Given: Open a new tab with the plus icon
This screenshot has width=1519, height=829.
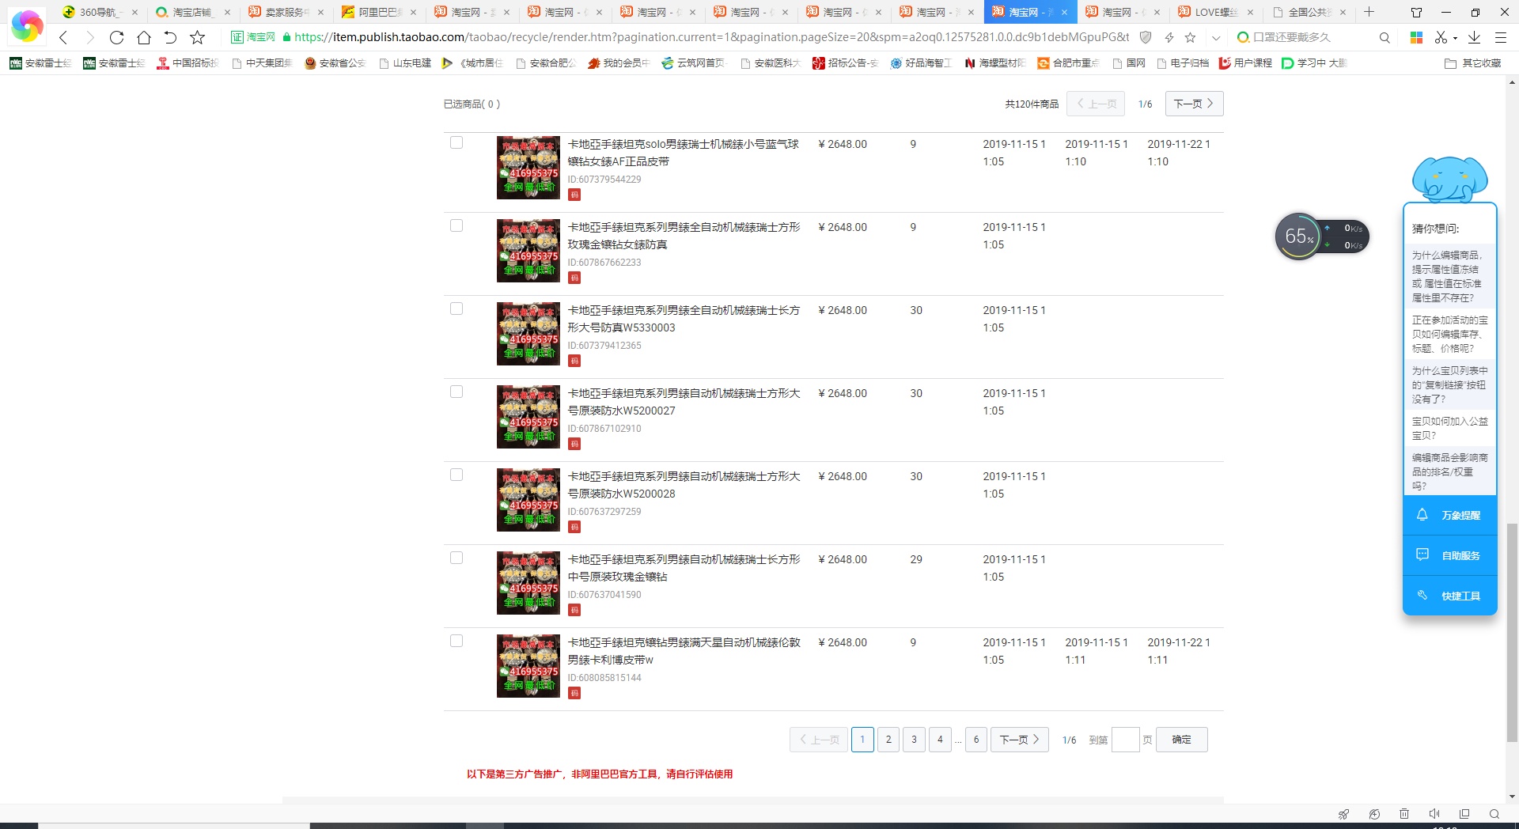Looking at the screenshot, I should tap(1369, 12).
